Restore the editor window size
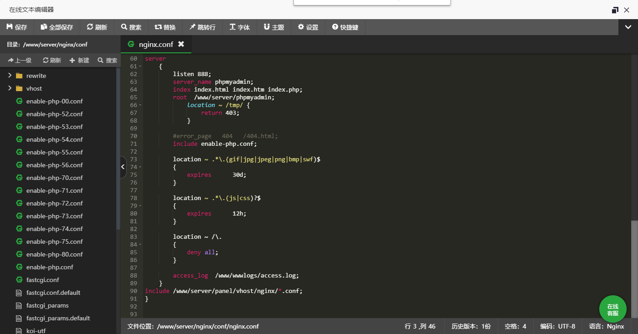 point(615,10)
